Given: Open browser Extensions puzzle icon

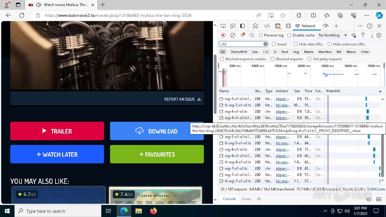Looking at the screenshot, I should (299, 15).
